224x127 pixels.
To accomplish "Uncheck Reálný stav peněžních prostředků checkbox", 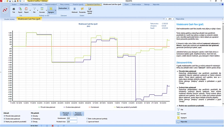I will [x=4, y=122].
